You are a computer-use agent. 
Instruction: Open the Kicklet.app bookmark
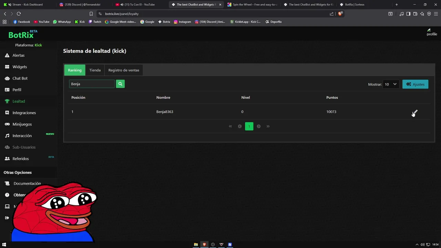point(245,22)
